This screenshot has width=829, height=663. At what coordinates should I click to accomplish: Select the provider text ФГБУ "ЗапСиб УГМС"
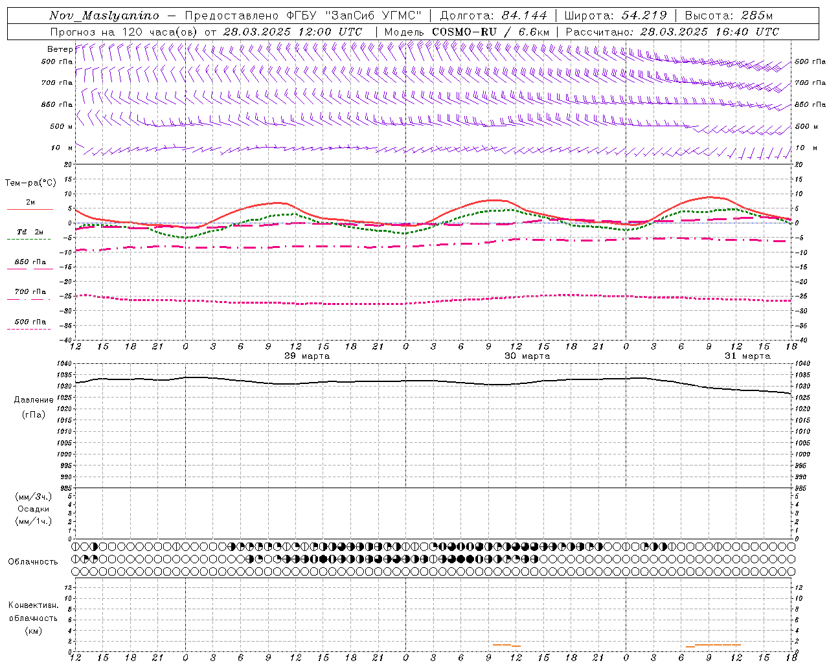[x=354, y=16]
